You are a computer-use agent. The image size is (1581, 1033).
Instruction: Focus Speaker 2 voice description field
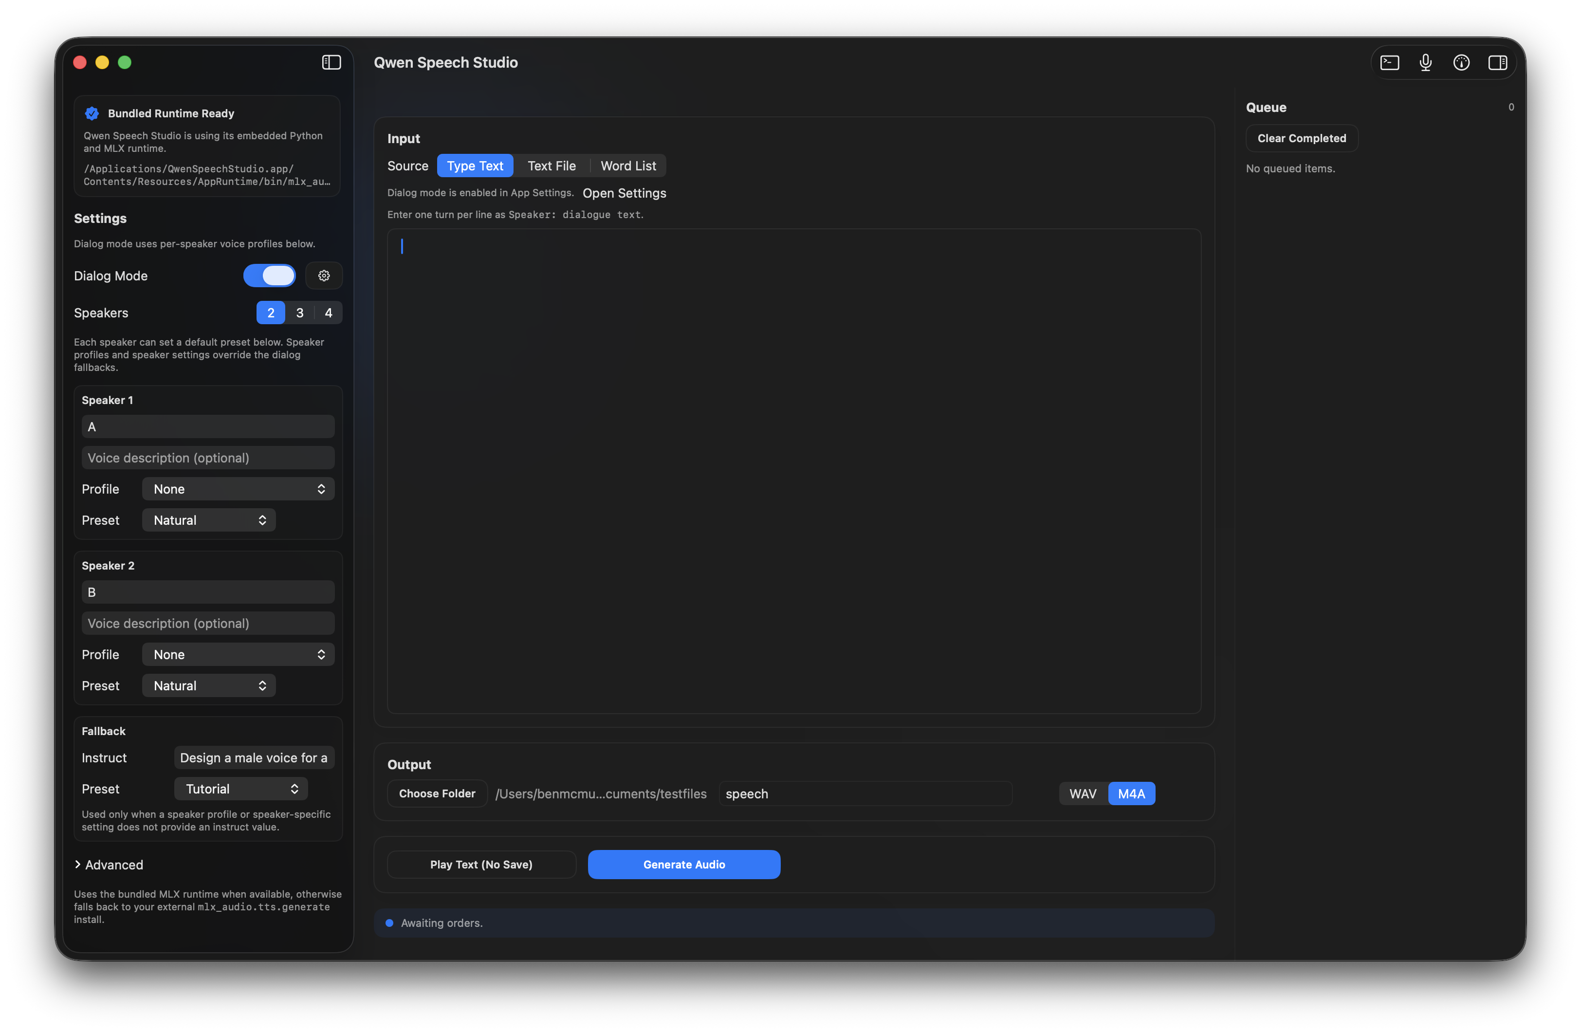coord(208,623)
